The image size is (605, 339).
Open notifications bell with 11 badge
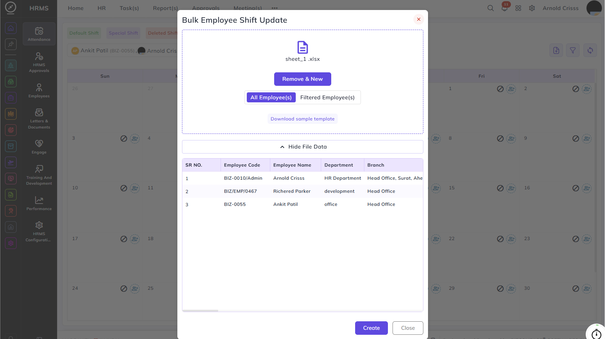tap(504, 8)
